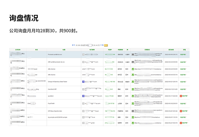Image resolution: width=199 pixels, height=137 pixels.
Task: Click red flag icon in 2022-05-24 19:30:19 row
Action: click(181, 123)
